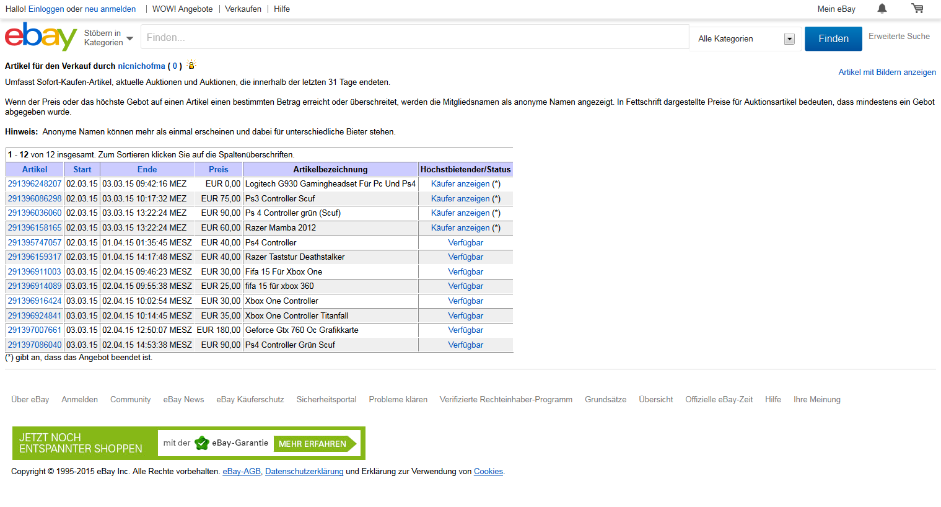Open item 291397007661
941x507 pixels.
(x=35, y=330)
